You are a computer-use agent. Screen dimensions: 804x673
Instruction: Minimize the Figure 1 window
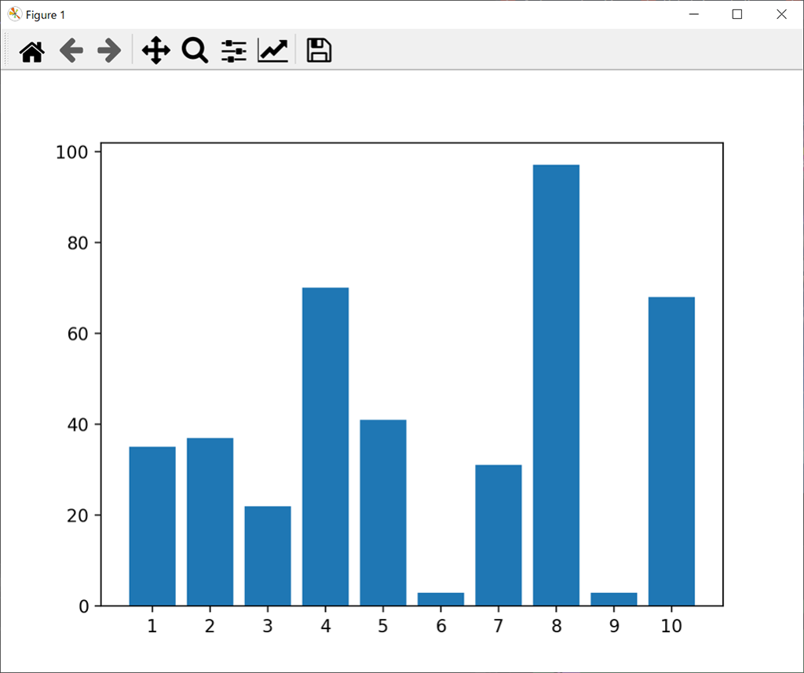[x=693, y=14]
